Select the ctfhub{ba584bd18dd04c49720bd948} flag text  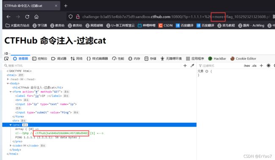tap(61, 133)
